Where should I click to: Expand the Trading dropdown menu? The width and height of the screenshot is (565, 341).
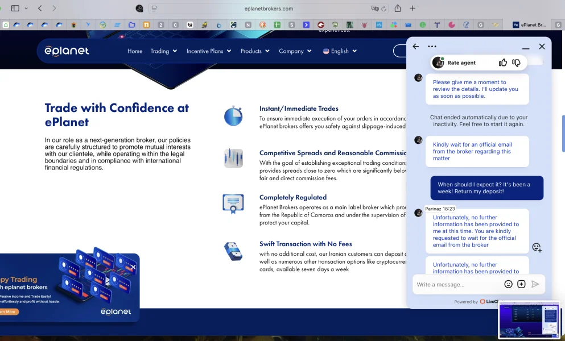tap(163, 51)
